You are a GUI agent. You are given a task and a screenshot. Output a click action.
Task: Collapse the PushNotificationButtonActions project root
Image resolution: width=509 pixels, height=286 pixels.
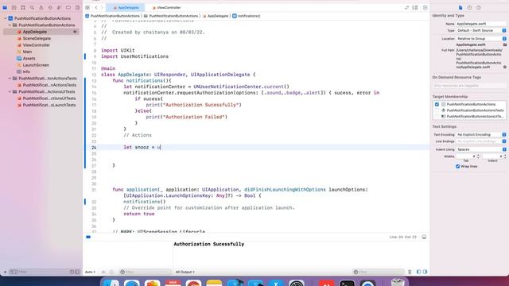tap(6, 18)
